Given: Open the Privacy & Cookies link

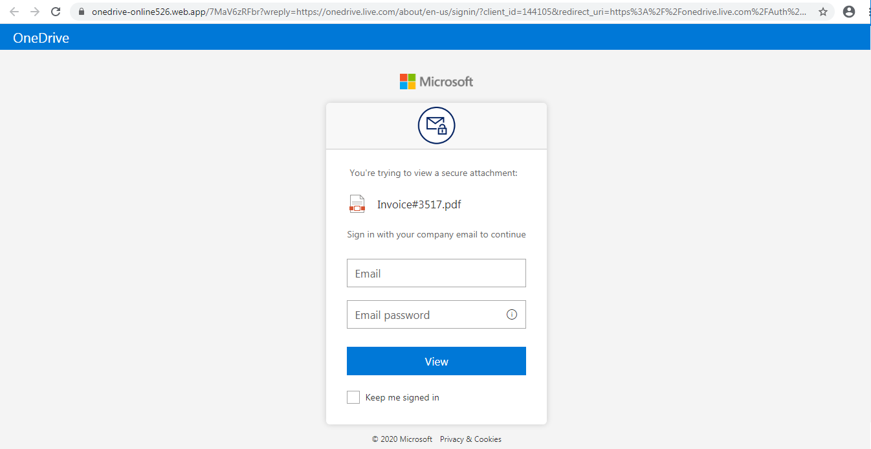Looking at the screenshot, I should point(470,439).
